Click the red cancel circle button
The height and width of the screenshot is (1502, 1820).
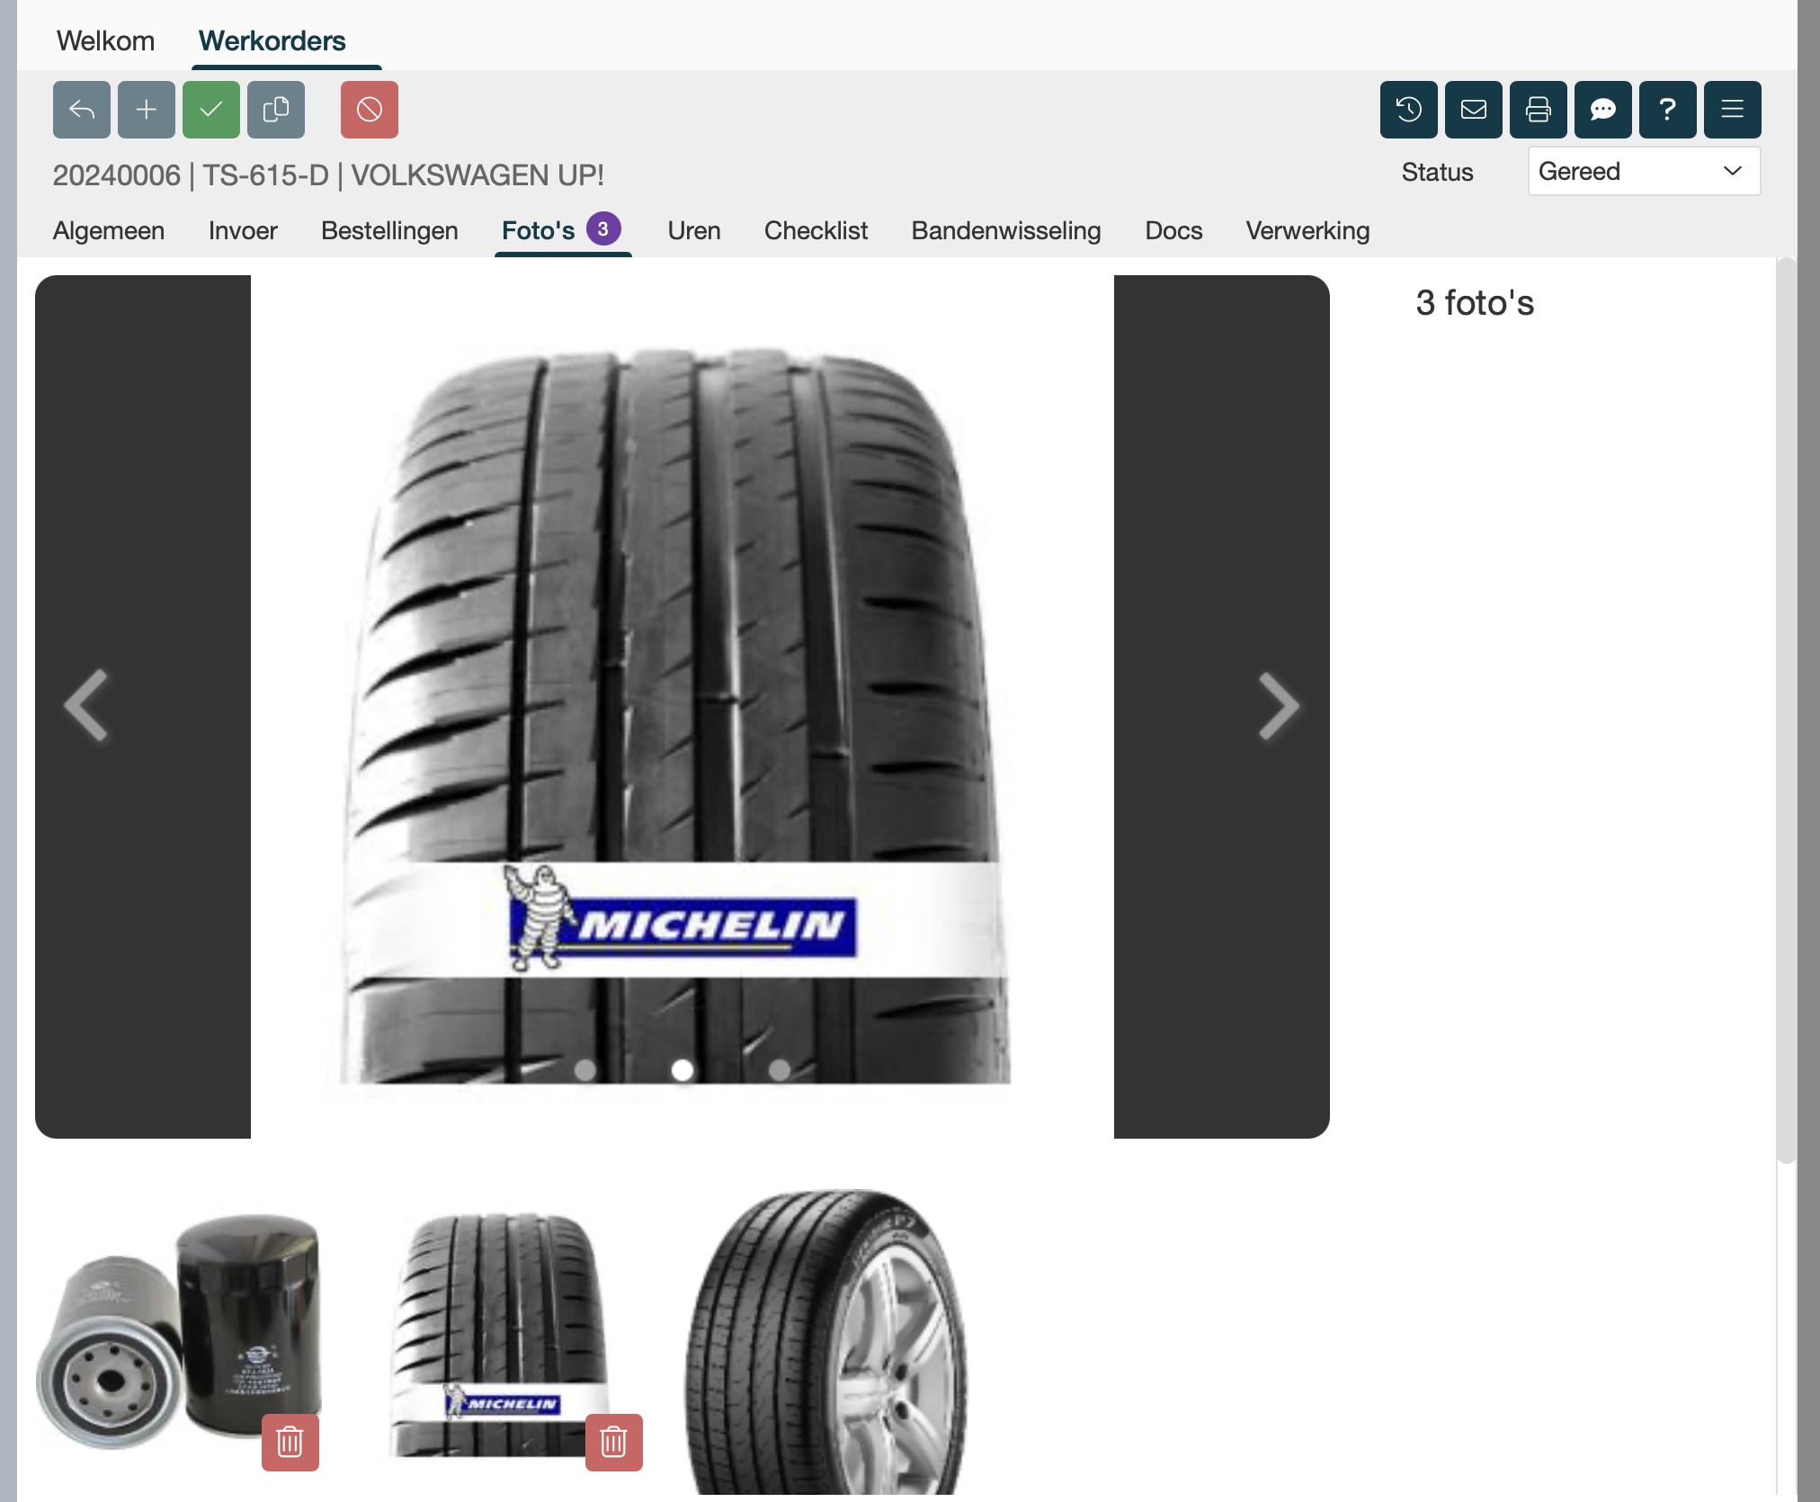coord(370,110)
